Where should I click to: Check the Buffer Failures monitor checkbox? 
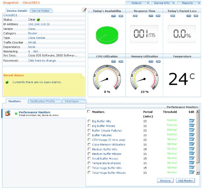[89, 135]
